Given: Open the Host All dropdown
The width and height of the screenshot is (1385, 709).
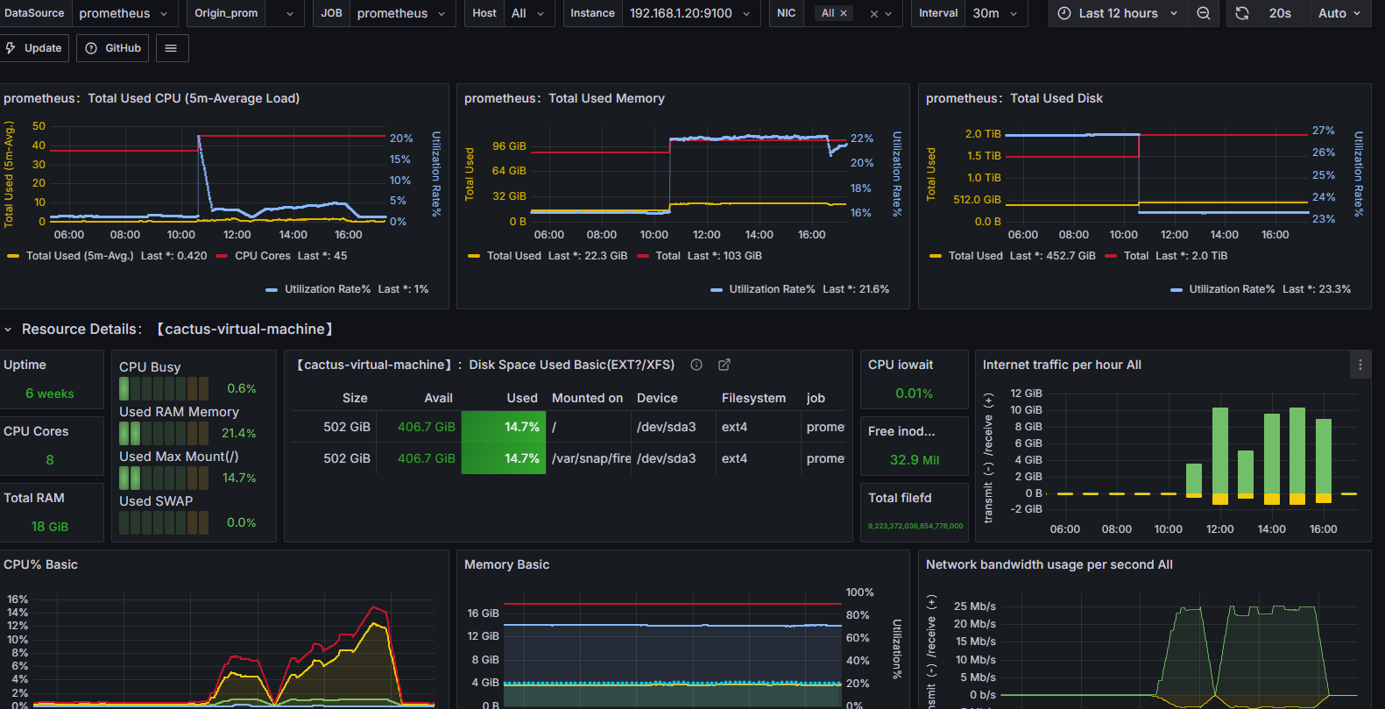Looking at the screenshot, I should coord(529,13).
